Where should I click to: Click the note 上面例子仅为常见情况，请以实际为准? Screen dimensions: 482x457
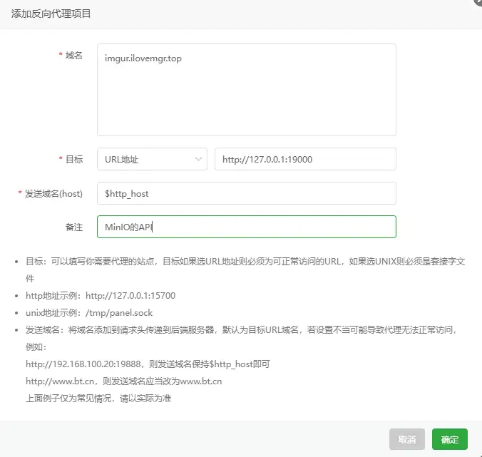98,399
